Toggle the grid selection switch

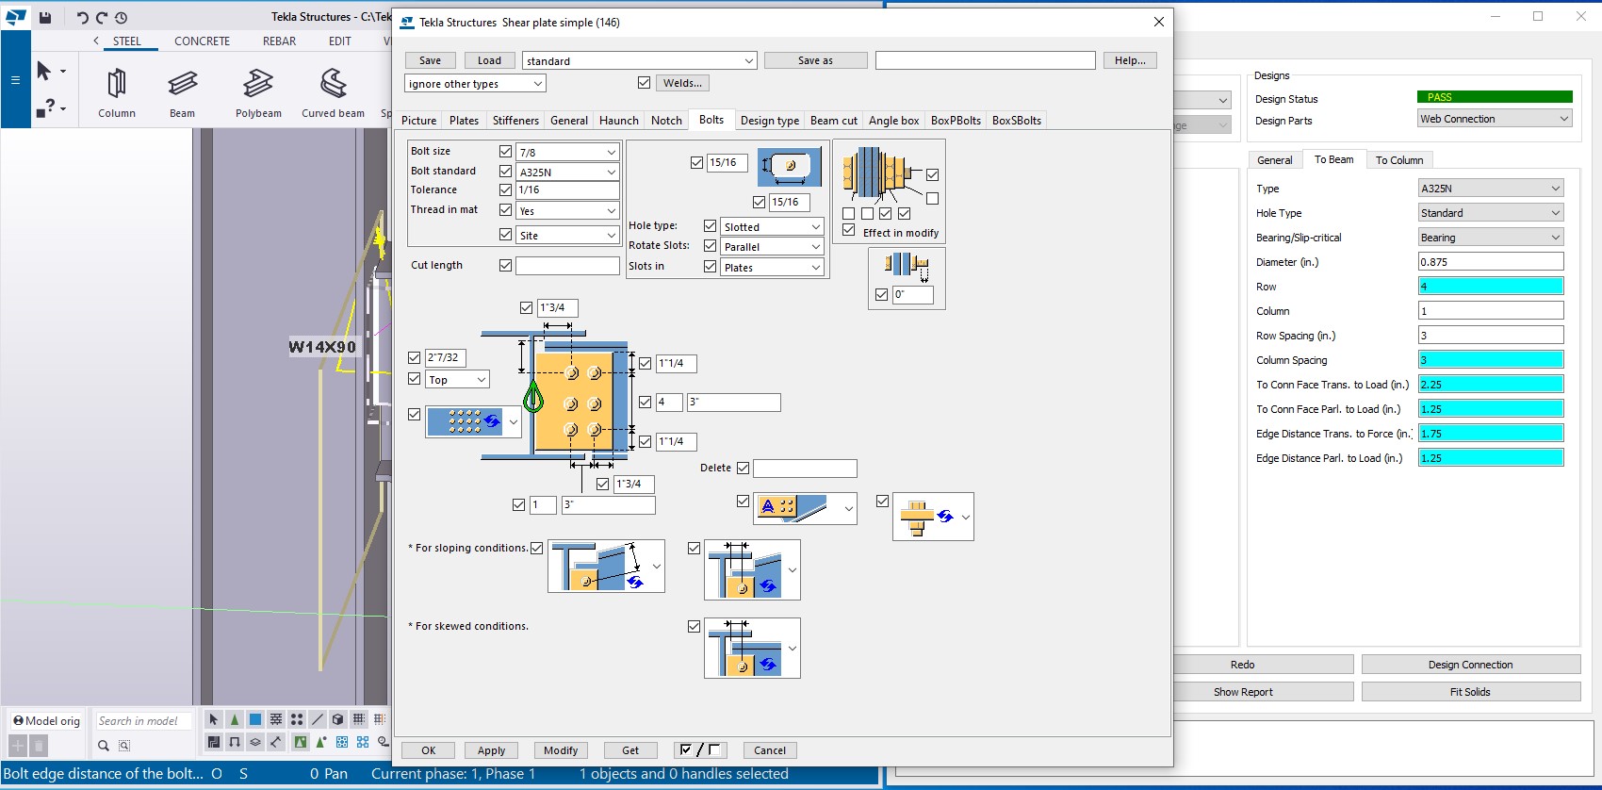click(x=359, y=719)
